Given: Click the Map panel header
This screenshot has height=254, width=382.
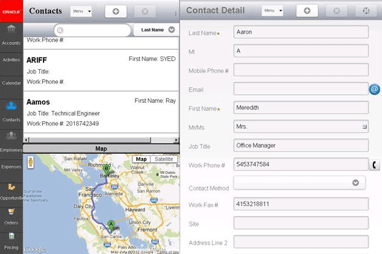Looking at the screenshot, I should [101, 149].
